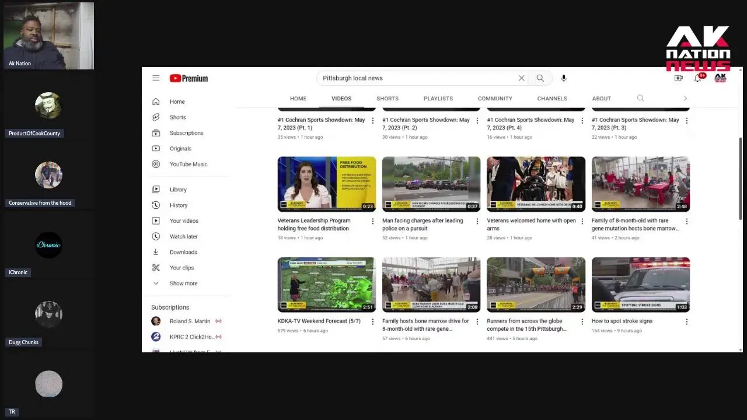Open Veterans welcomed home with open arms link
Image resolution: width=747 pixels, height=420 pixels.
point(531,225)
